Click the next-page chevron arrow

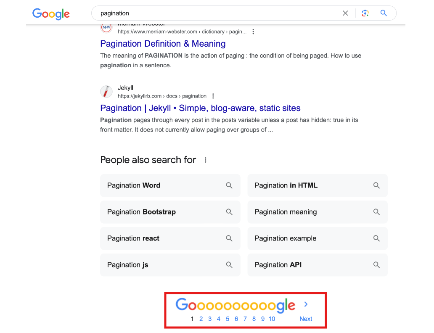click(x=306, y=304)
